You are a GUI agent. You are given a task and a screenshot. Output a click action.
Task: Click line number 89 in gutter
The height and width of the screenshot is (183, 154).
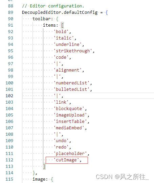tap(10, 12)
